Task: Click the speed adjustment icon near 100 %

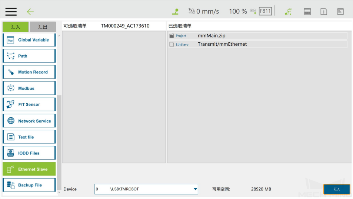Action: (x=253, y=11)
